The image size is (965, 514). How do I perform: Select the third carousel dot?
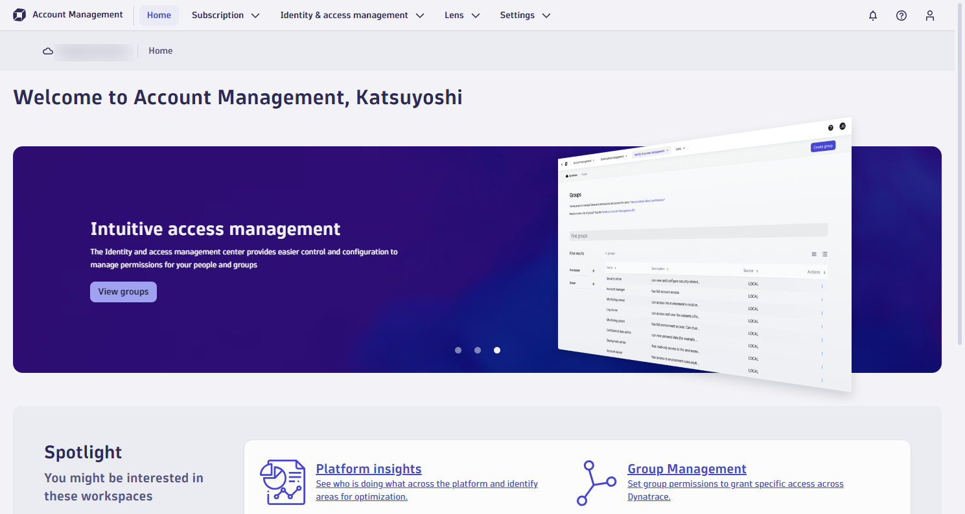point(497,350)
